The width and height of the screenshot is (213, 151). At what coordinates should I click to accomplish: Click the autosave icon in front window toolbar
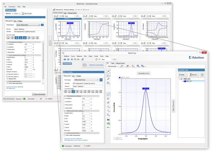pyautogui.click(x=83, y=59)
